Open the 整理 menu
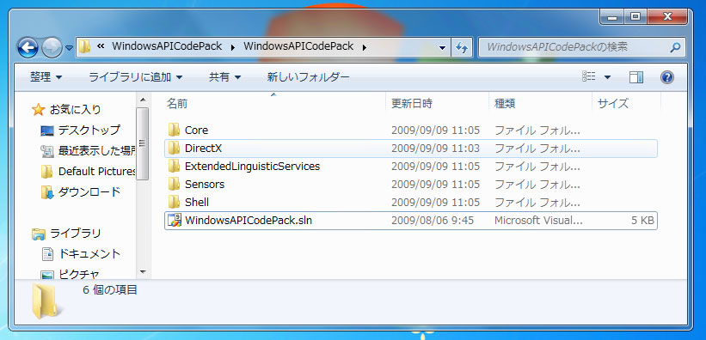This screenshot has height=340, width=706. [46, 77]
